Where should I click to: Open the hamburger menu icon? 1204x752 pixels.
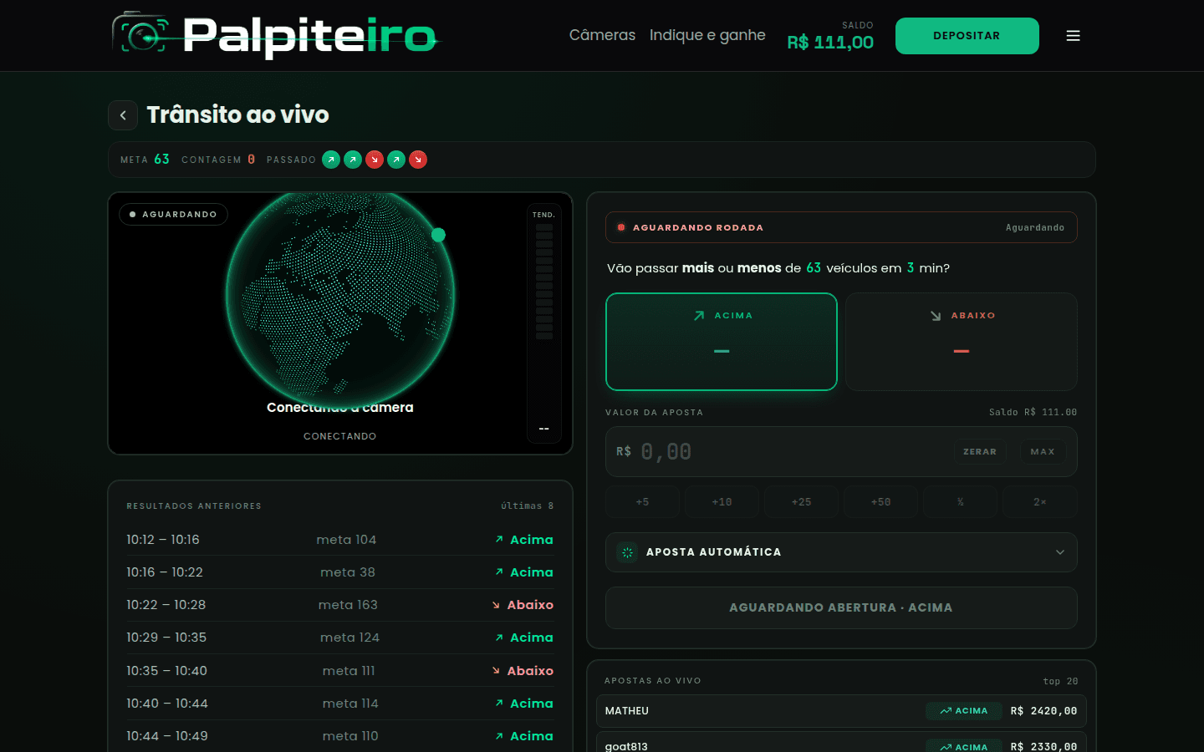coord(1073,36)
